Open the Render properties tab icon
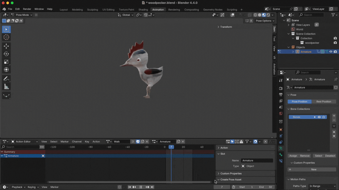Image resolution: width=339 pixels, height=190 pixels. tap(281, 88)
